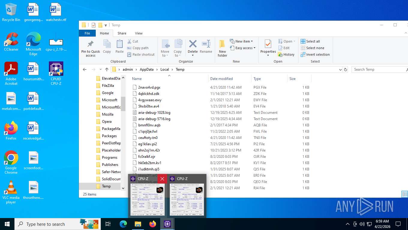This screenshot has width=408, height=230.
Task: Open the taskbar volume icon
Action: point(362,224)
